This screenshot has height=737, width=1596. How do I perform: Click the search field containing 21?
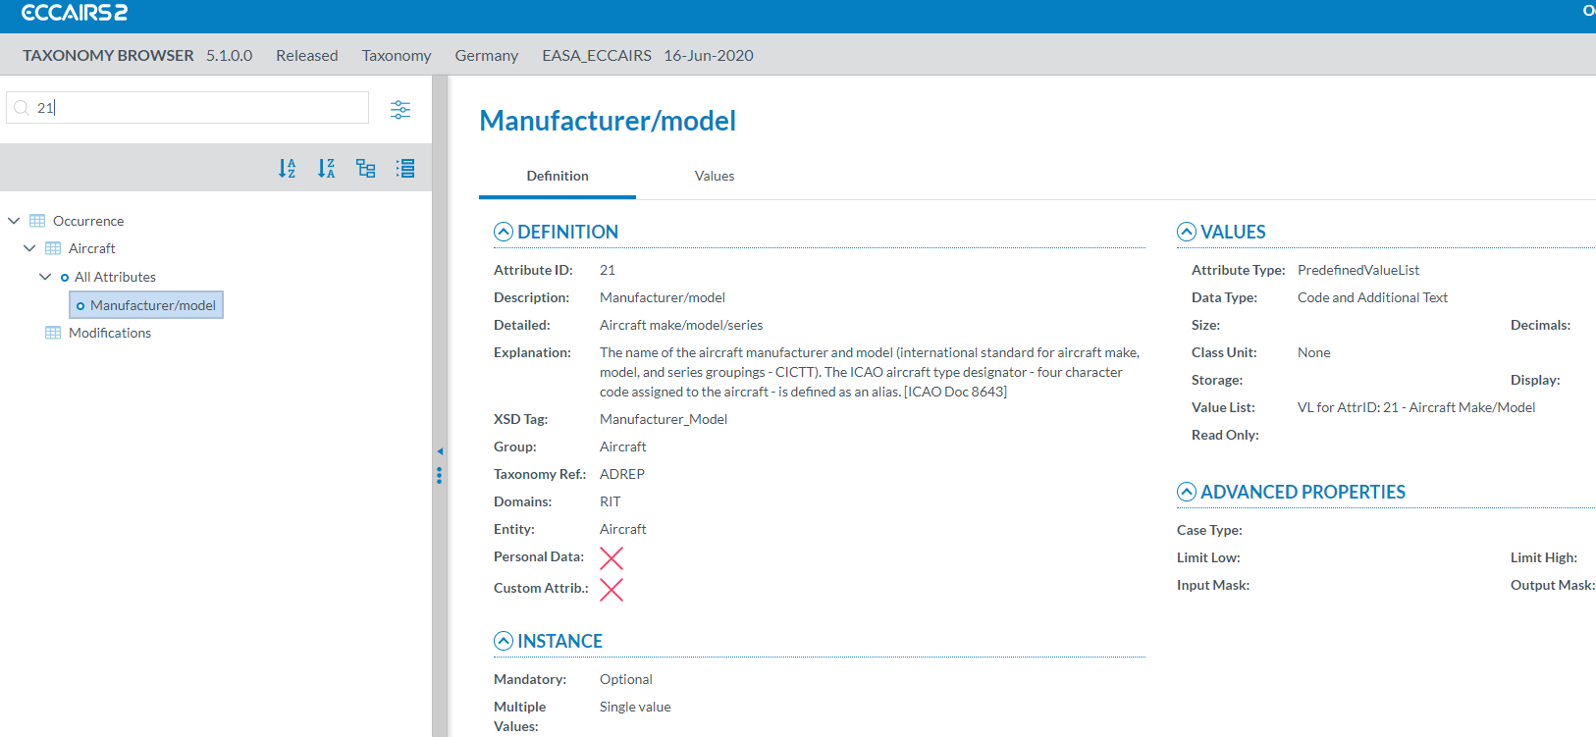196,108
